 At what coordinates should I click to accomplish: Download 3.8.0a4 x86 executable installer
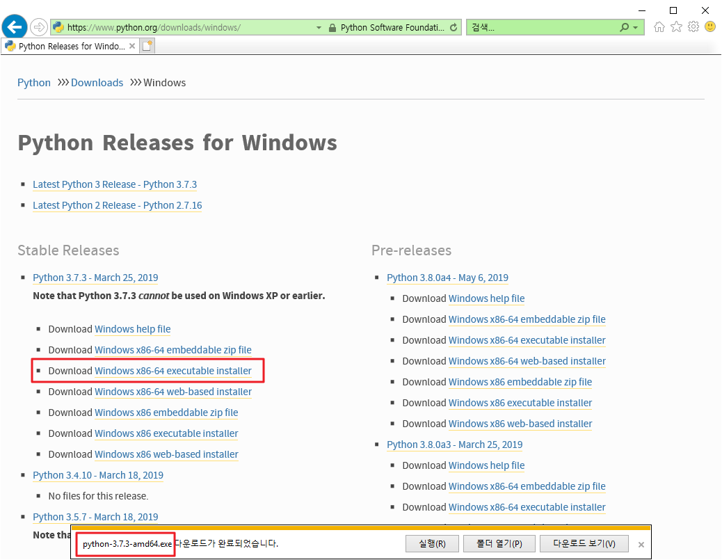(520, 403)
